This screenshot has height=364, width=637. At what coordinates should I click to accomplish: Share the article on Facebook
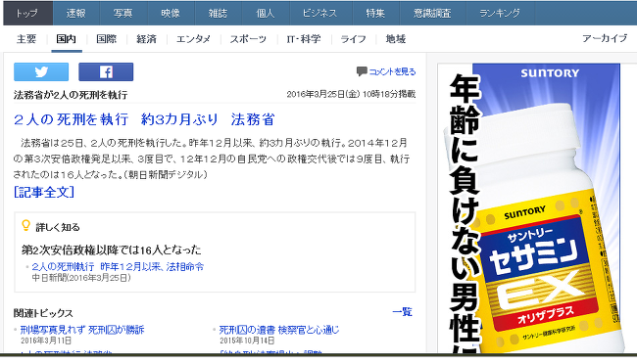coord(106,71)
